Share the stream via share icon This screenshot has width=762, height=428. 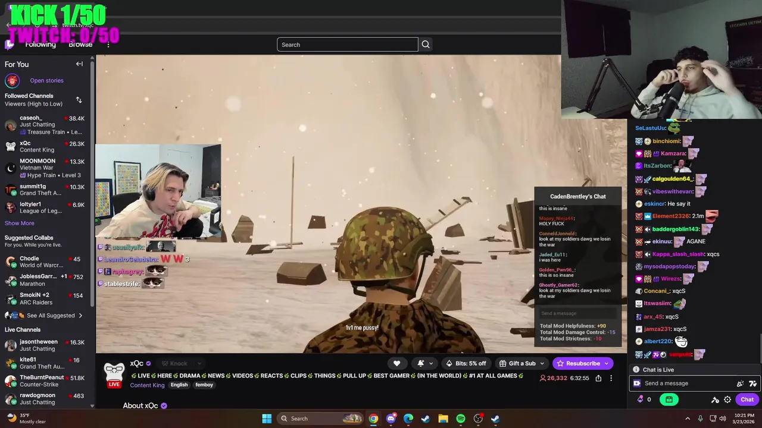tap(598, 378)
